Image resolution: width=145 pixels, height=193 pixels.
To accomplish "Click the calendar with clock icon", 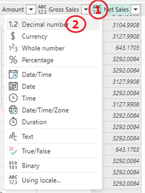I will click(13, 74).
